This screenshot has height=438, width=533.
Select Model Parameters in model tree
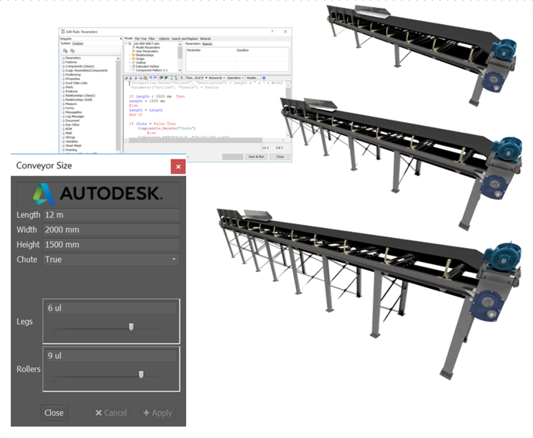pos(148,48)
